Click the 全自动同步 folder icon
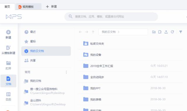 [86, 77]
